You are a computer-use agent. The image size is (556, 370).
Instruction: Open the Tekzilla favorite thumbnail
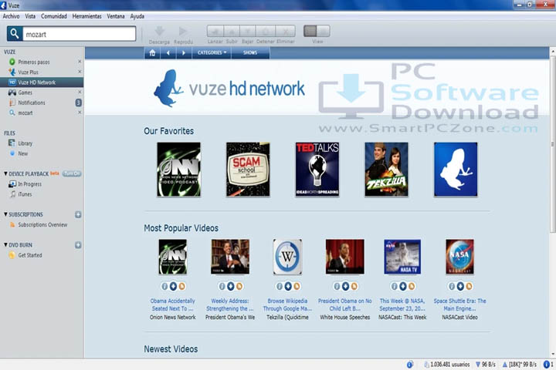[387, 170]
